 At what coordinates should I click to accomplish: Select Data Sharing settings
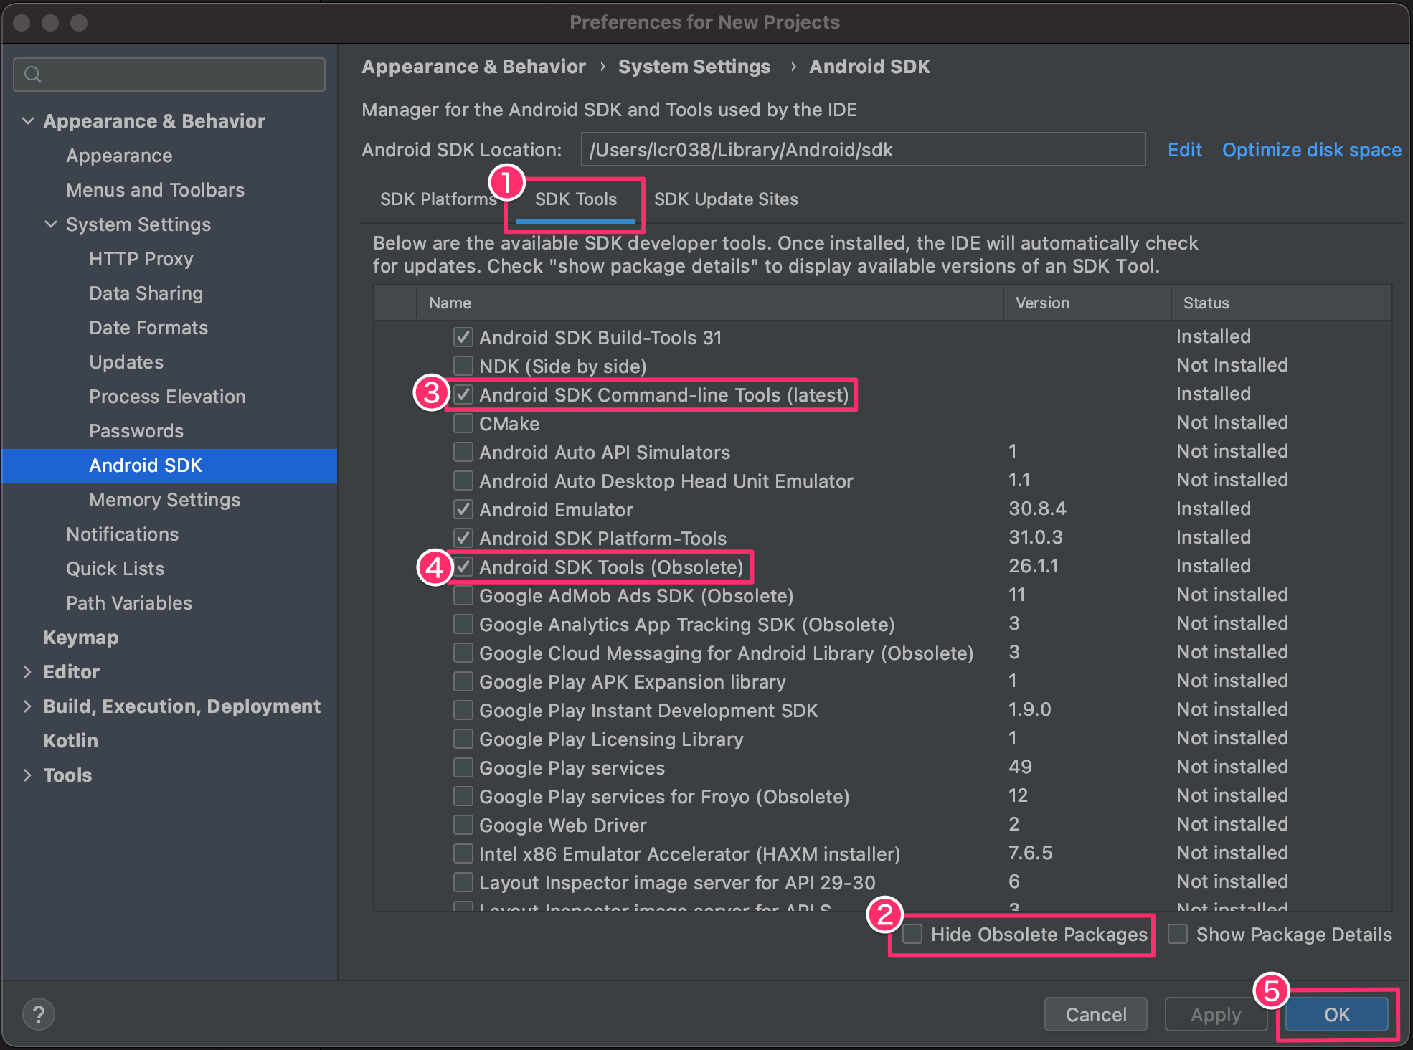[146, 293]
